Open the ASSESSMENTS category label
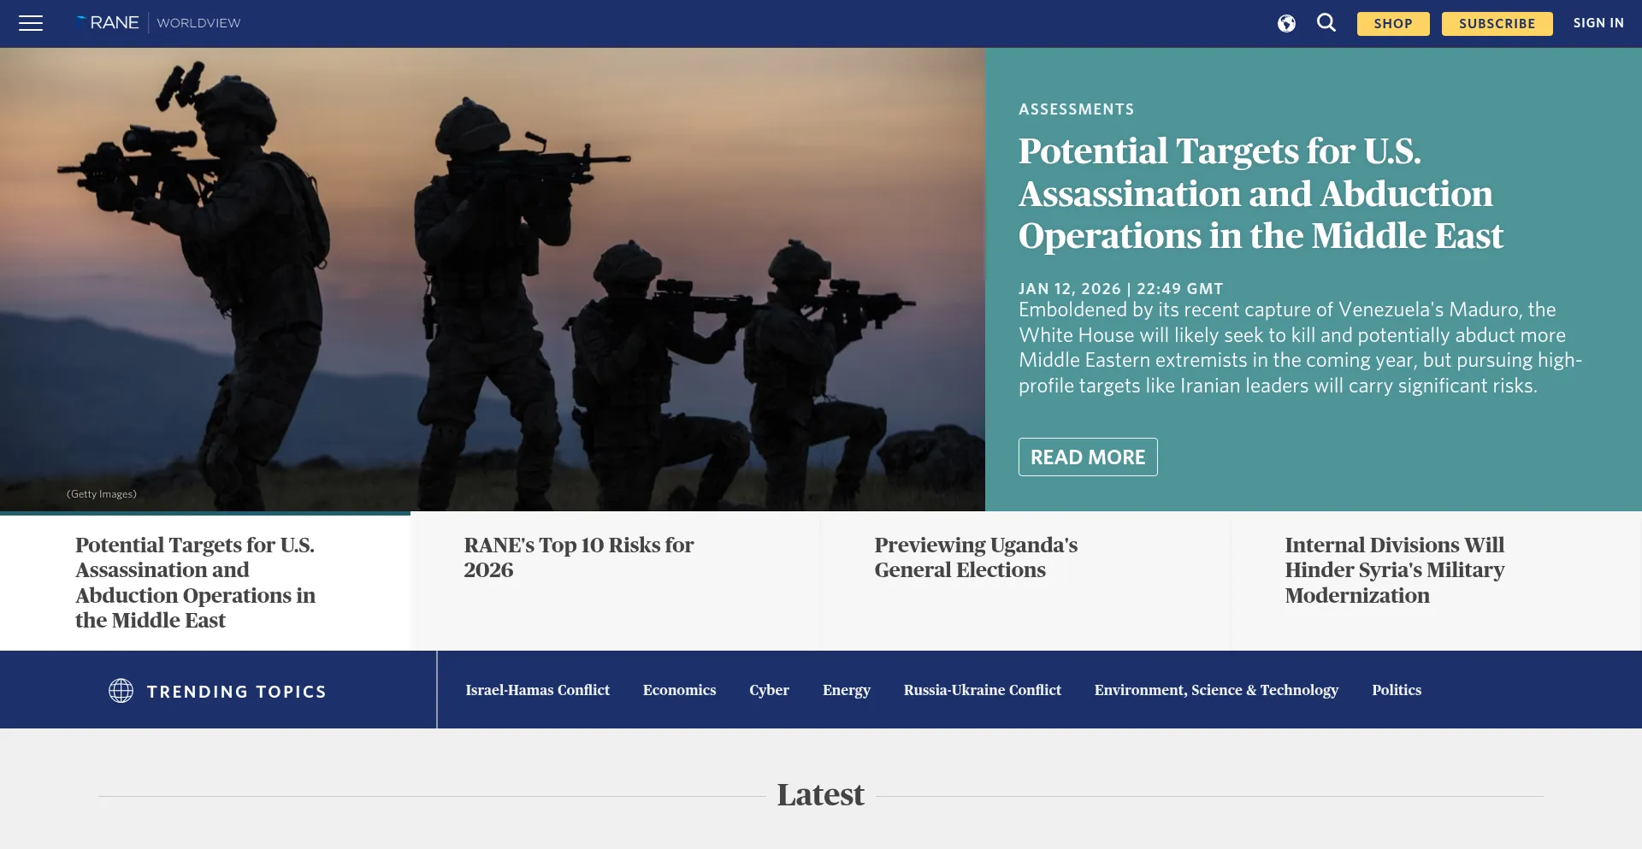Viewport: 1642px width, 849px height. [x=1076, y=109]
